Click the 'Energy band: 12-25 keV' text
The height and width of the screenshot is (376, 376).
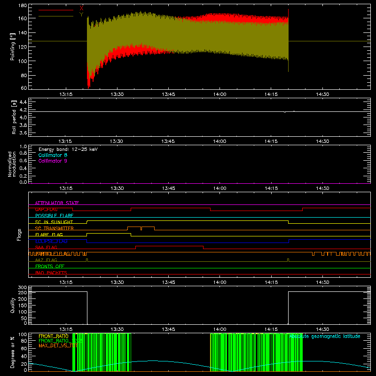68,149
